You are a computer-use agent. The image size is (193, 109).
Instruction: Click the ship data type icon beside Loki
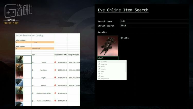pos(122,38)
